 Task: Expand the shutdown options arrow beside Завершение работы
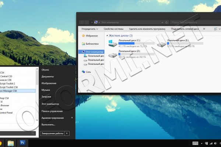(x=68, y=133)
